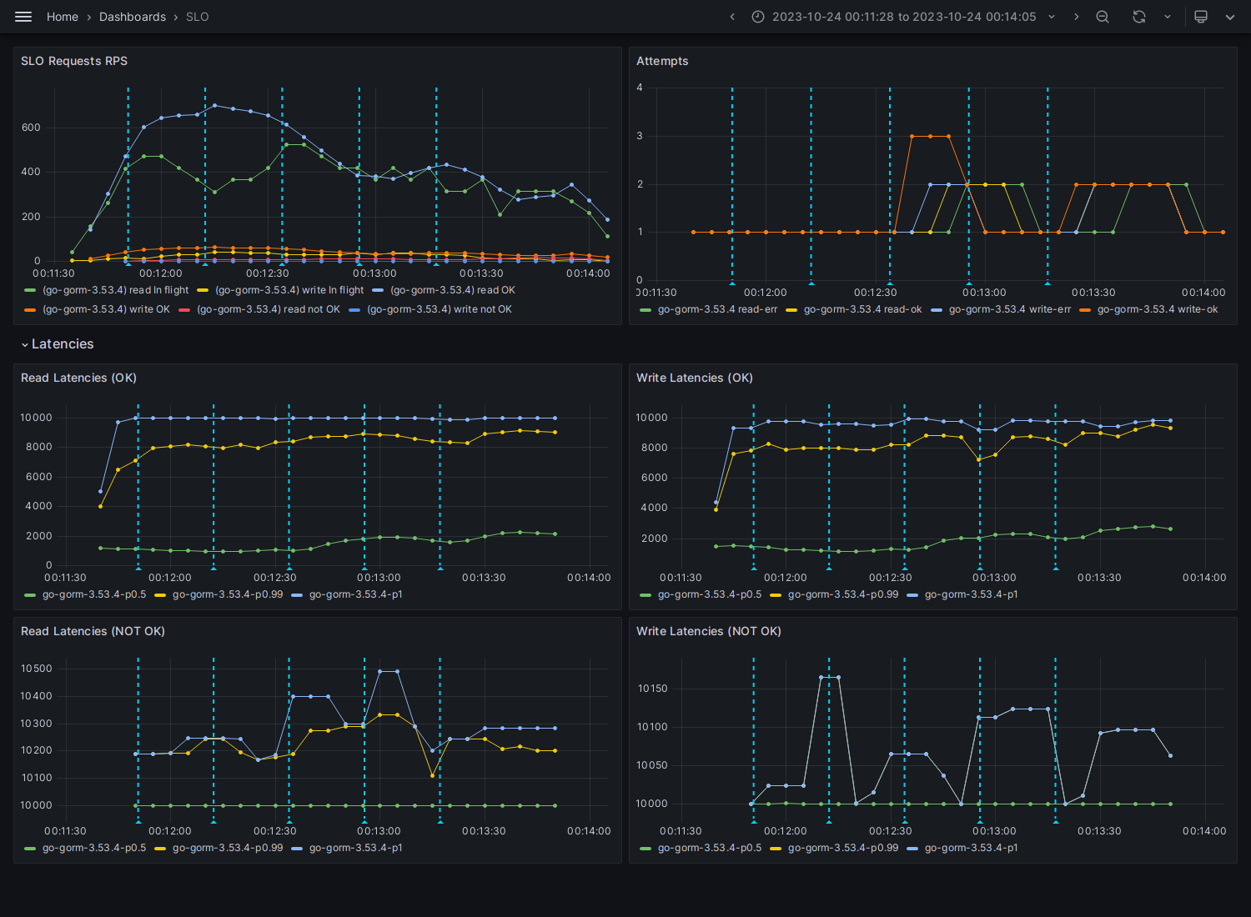Click green swatch of 'read In flight' legend
This screenshot has height=917, width=1251.
click(x=30, y=291)
